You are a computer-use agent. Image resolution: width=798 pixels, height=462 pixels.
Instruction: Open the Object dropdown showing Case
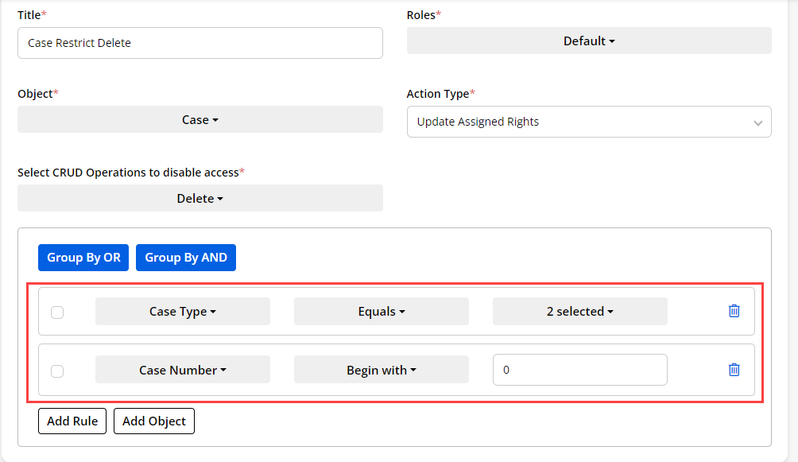click(x=200, y=119)
